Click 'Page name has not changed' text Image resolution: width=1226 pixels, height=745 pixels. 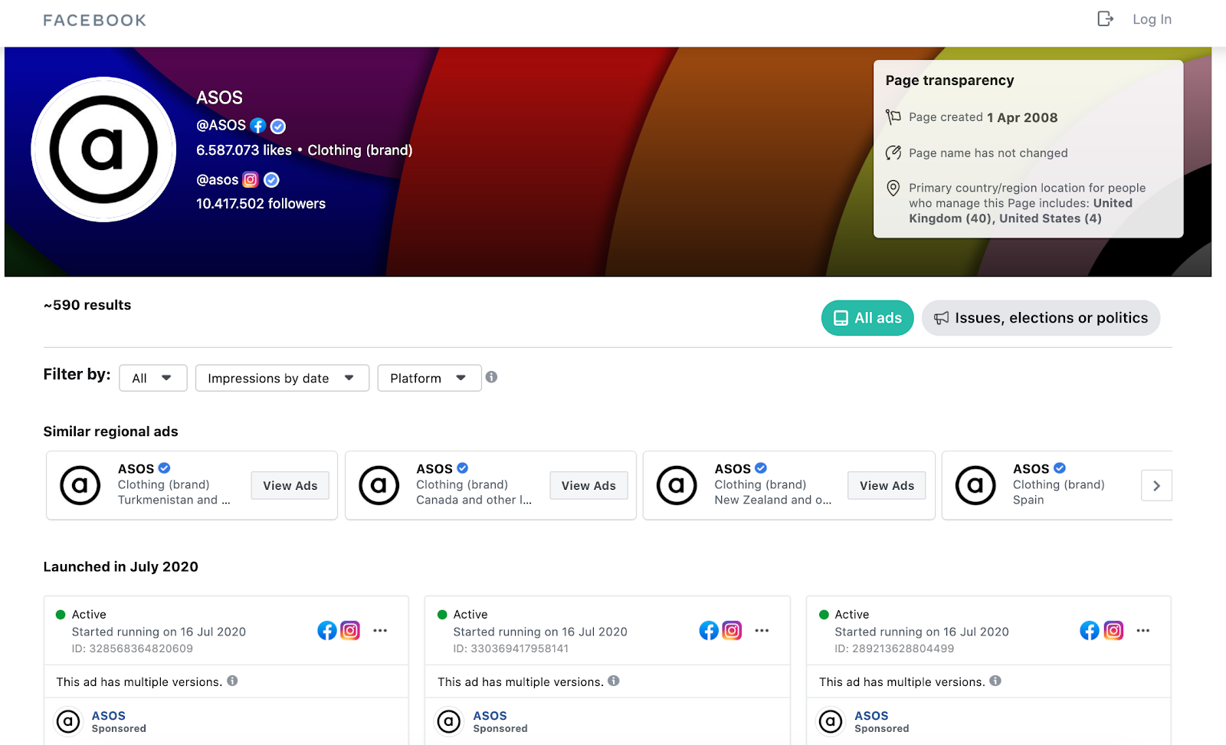point(988,153)
